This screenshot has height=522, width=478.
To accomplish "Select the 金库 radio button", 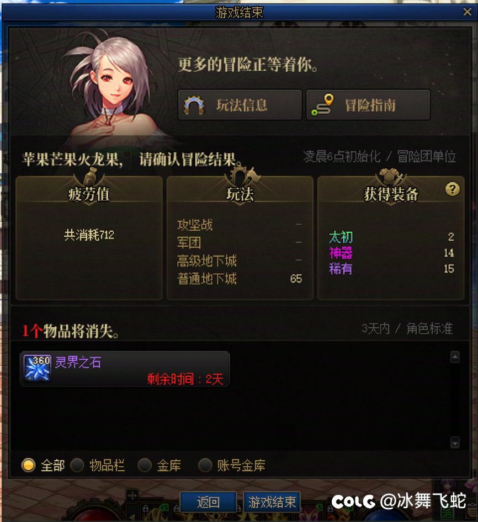I will tap(145, 465).
